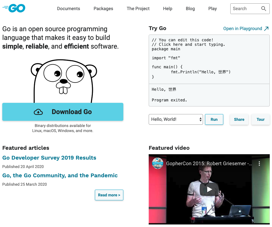Click the Download Go button
Viewport: 272px width, 227px height.
[x=63, y=112]
